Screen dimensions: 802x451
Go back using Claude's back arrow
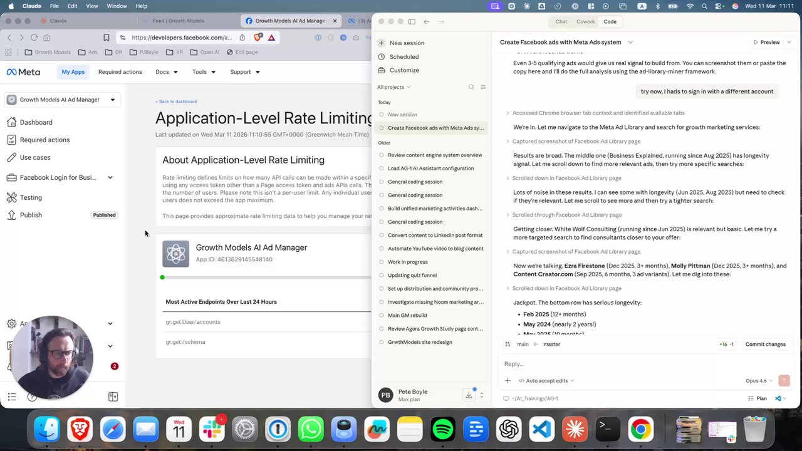point(427,21)
